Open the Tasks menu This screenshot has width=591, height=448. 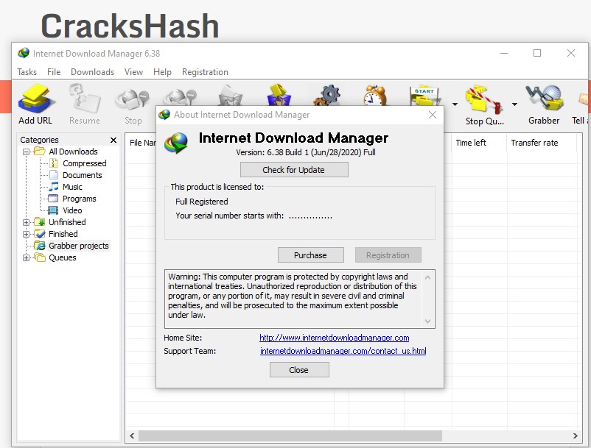(x=27, y=72)
